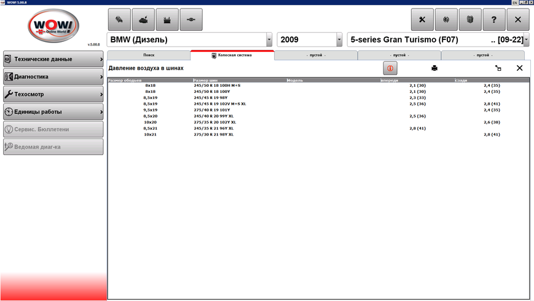This screenshot has width=534, height=301.
Task: Select tire row 245/40 R 20 99Y XL
Action: [x=318, y=116]
